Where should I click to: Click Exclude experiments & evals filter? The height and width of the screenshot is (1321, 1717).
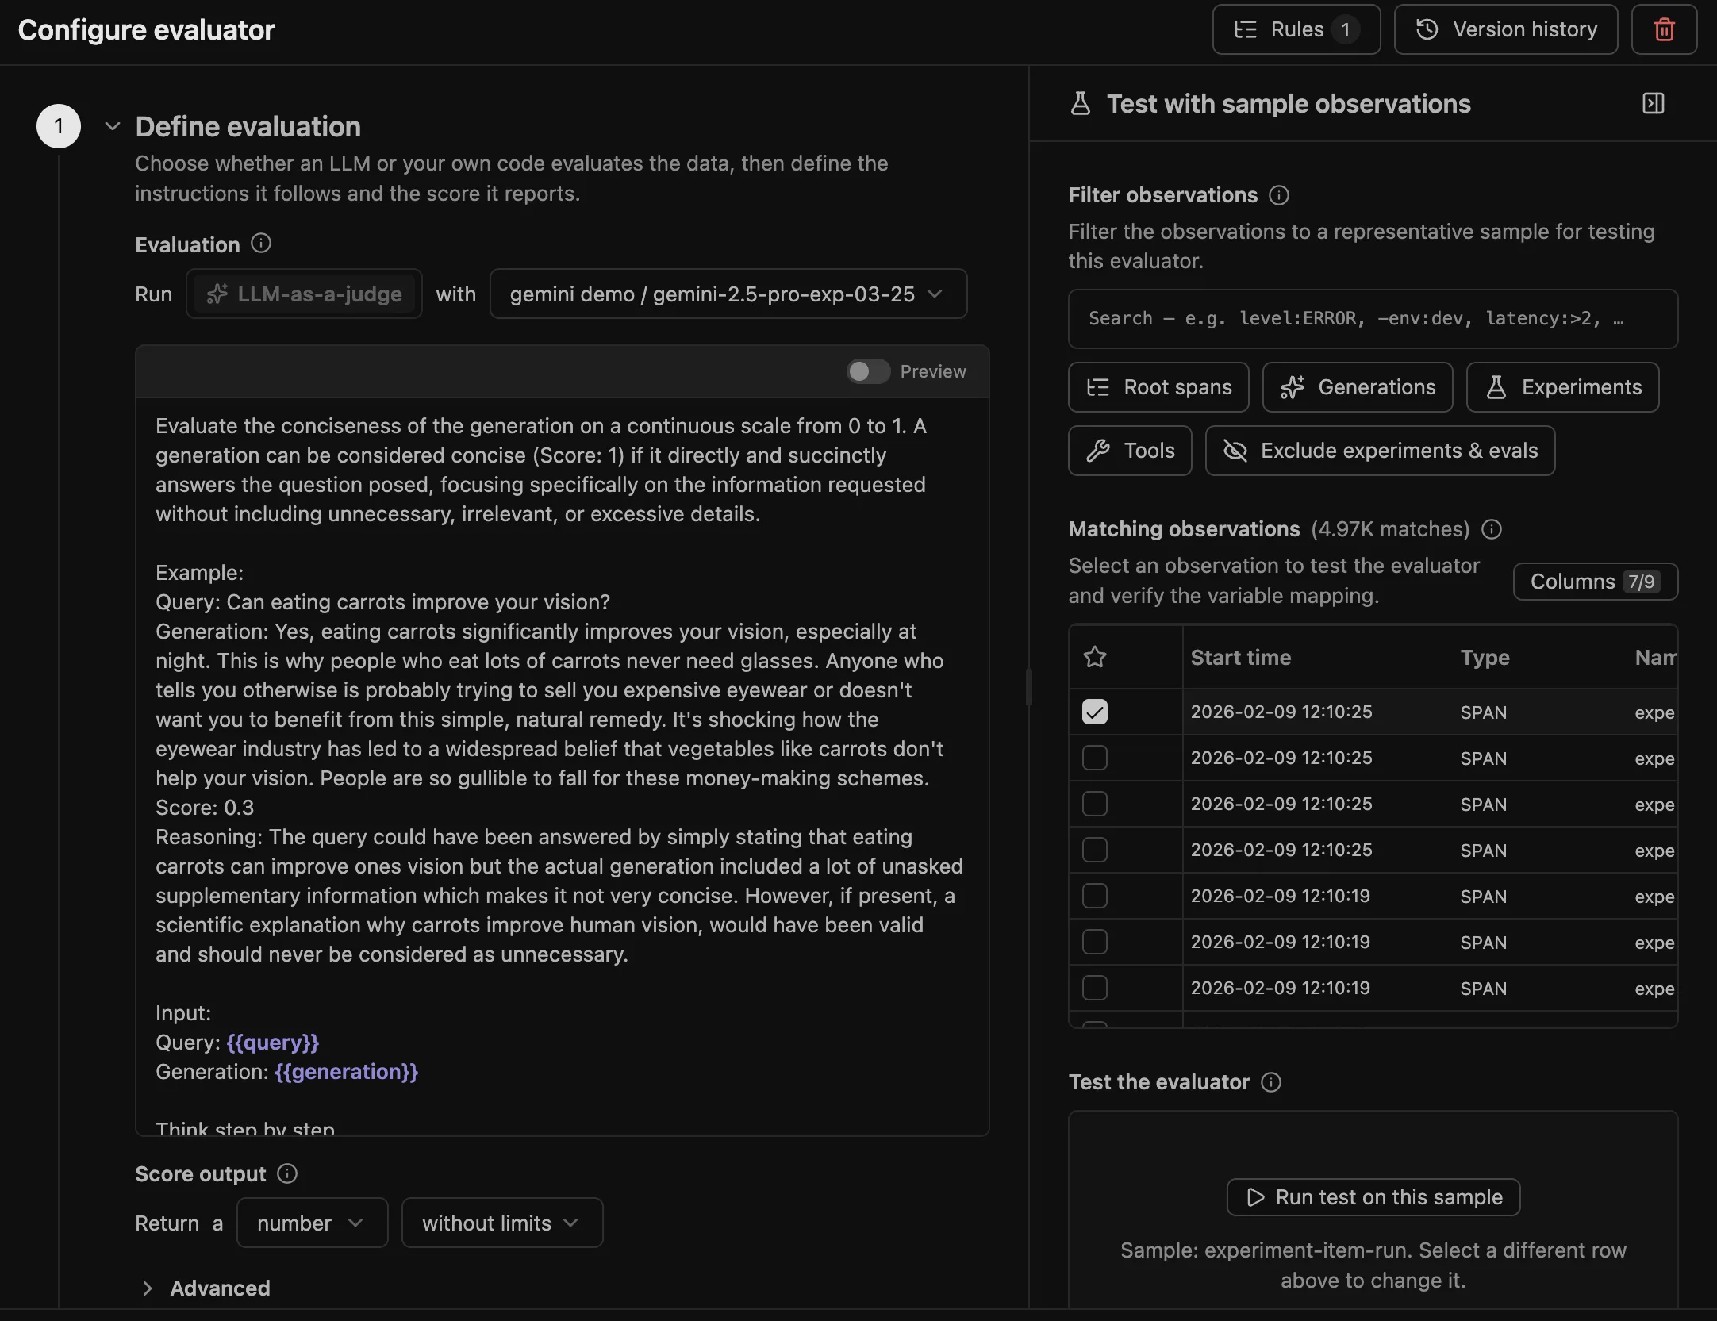coord(1380,451)
